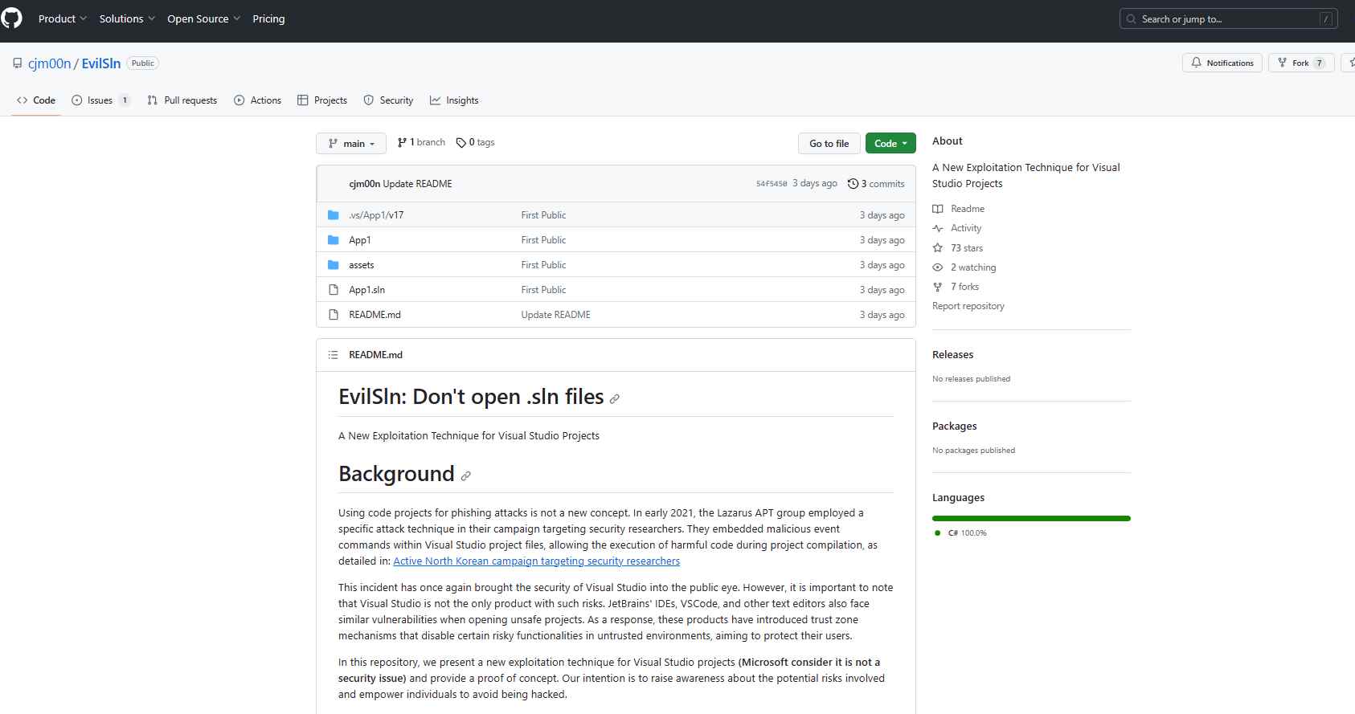Click Report repository link
The image size is (1355, 714).
968,306
